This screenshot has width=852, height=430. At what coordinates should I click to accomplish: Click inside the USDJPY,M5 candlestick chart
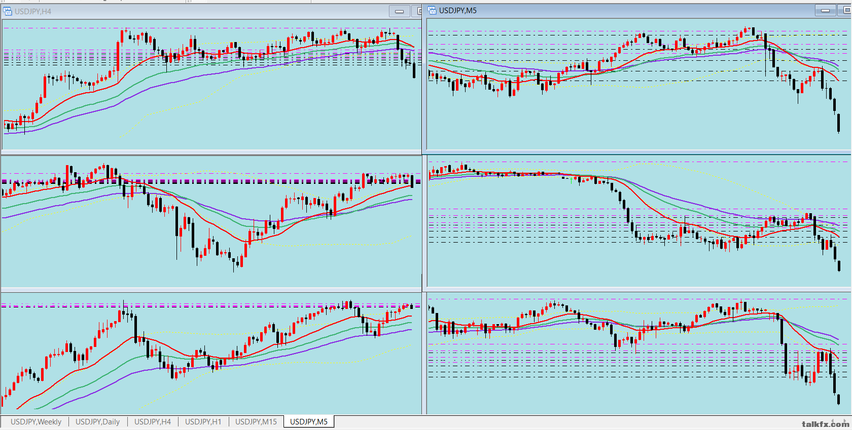click(638, 84)
